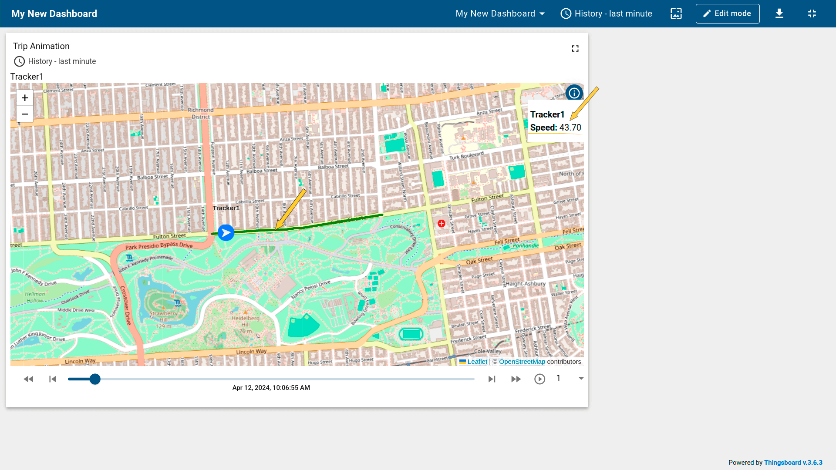Click the update dashboard image icon
The image size is (836, 470).
[x=676, y=13]
